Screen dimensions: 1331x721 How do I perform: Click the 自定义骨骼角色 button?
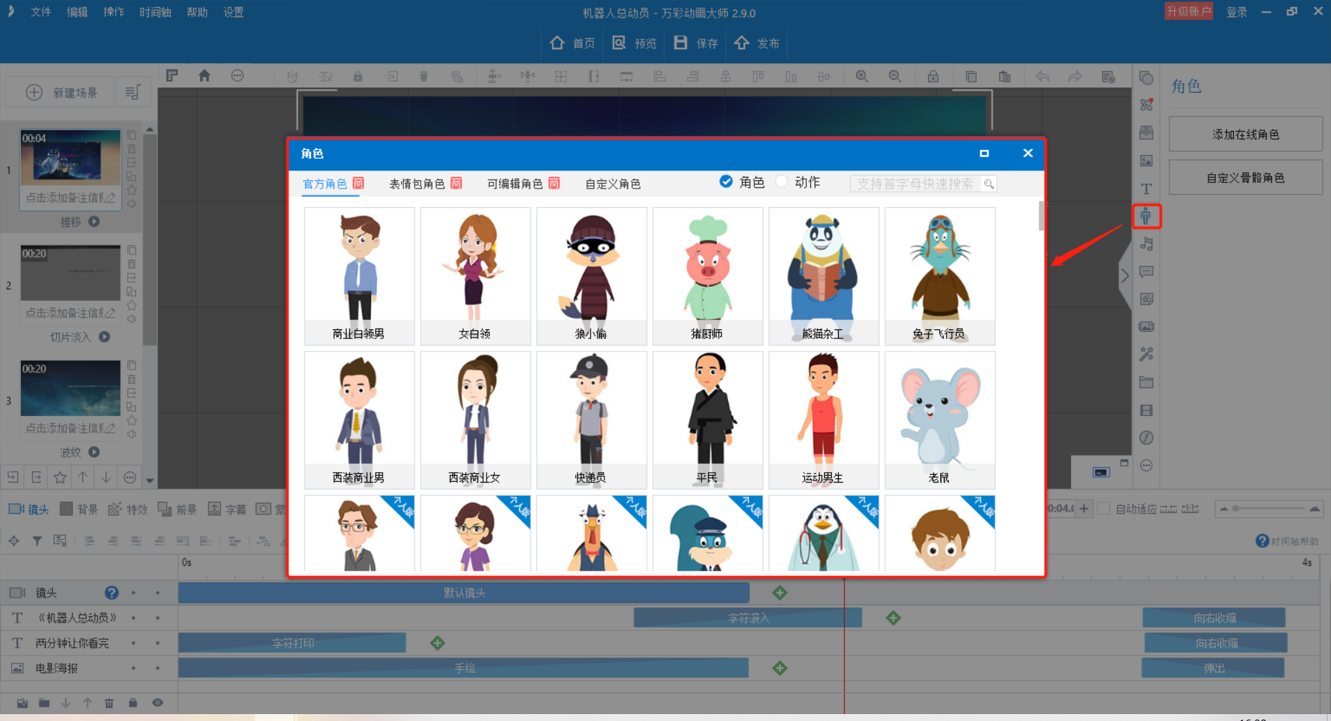point(1246,178)
